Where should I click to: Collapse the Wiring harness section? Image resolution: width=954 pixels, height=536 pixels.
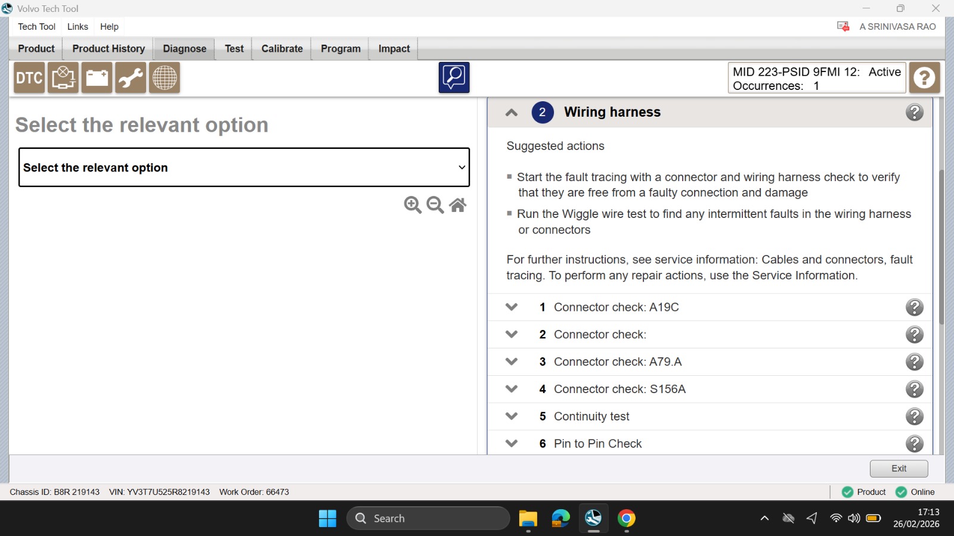coord(512,112)
